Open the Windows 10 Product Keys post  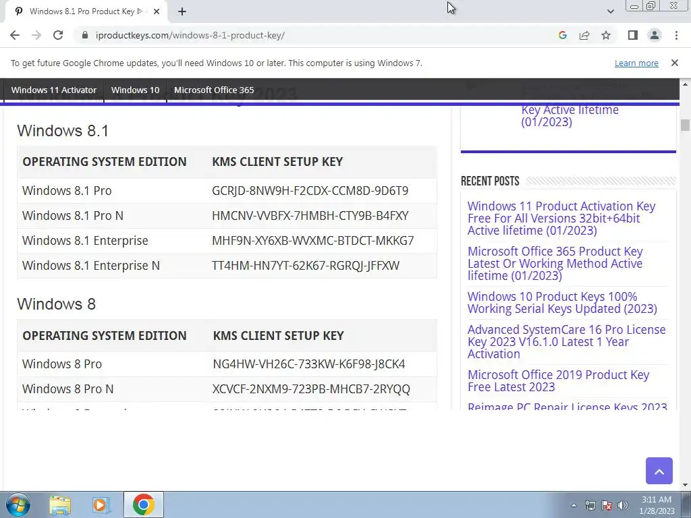tap(562, 303)
